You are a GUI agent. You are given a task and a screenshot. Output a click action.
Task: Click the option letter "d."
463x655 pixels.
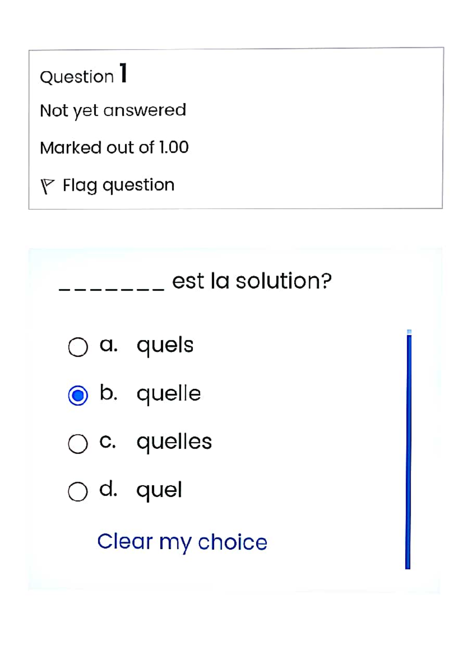click(x=108, y=489)
